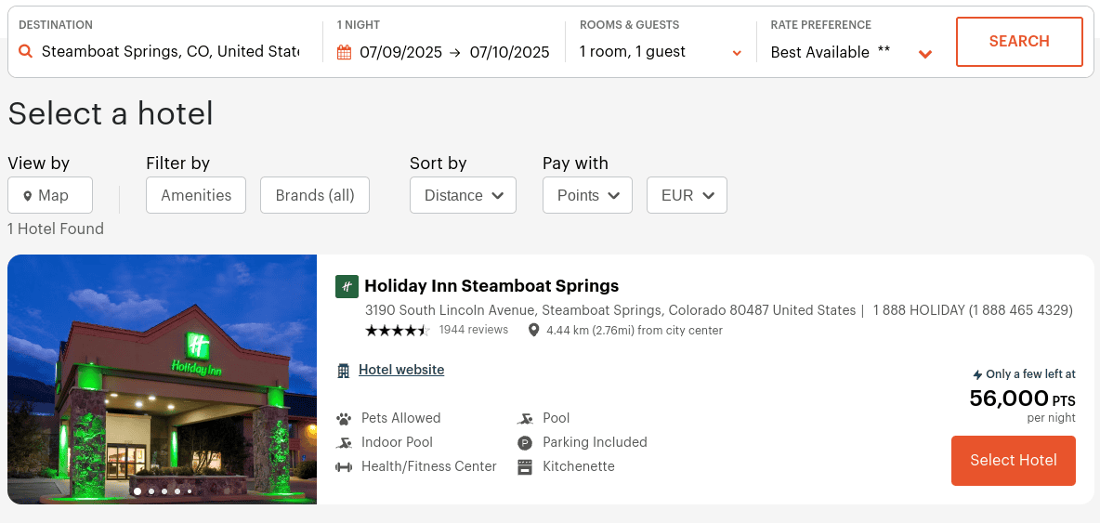
Task: Click the lightning bolt icon near price
Action: coord(978,375)
